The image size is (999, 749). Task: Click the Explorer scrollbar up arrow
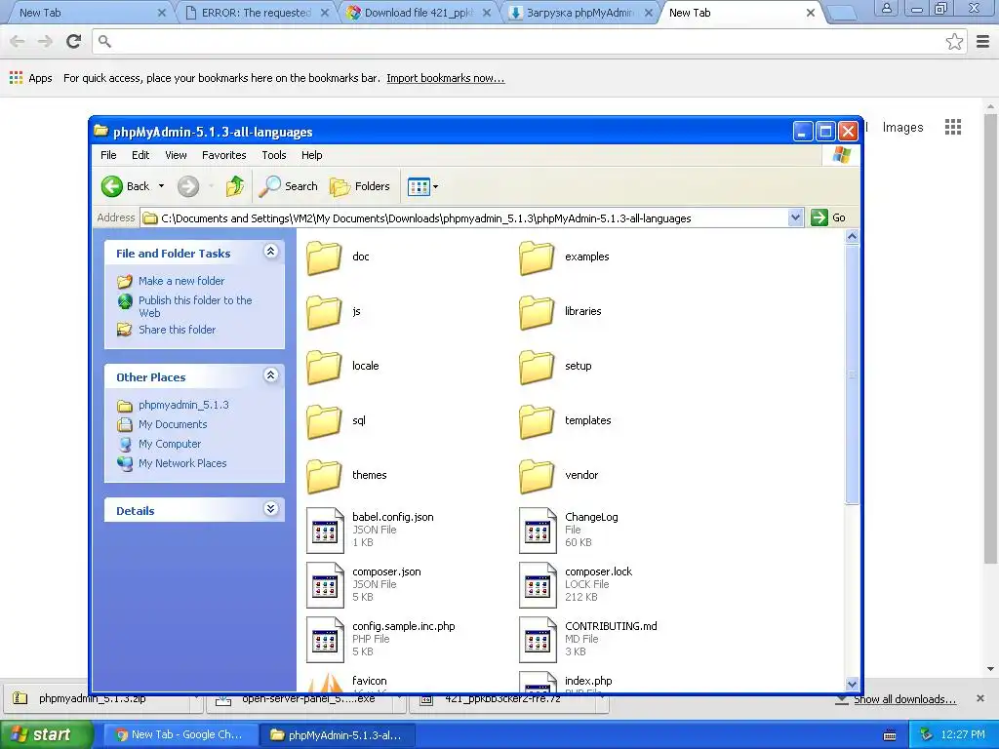[x=852, y=237]
